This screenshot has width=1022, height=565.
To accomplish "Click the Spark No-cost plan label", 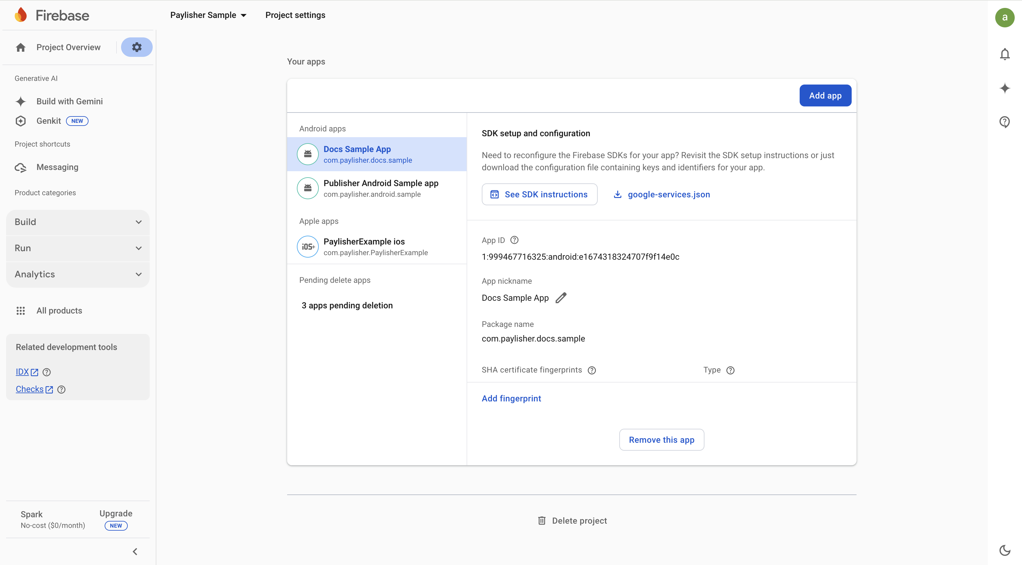I will coord(53,519).
